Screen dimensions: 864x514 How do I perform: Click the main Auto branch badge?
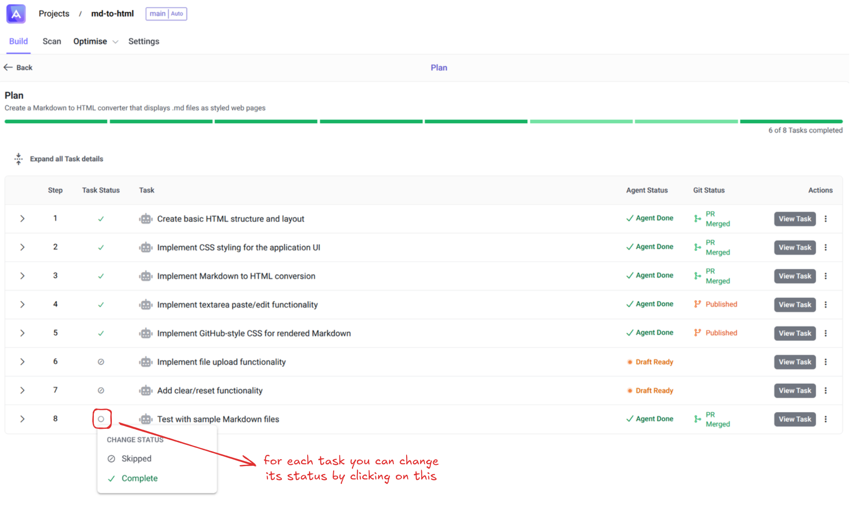pyautogui.click(x=166, y=14)
